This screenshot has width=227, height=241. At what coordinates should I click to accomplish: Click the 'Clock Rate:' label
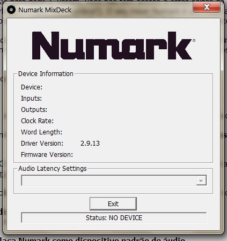point(37,121)
